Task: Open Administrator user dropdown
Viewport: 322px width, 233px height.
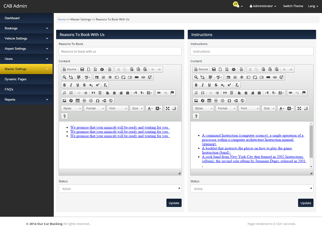Action: [x=263, y=6]
